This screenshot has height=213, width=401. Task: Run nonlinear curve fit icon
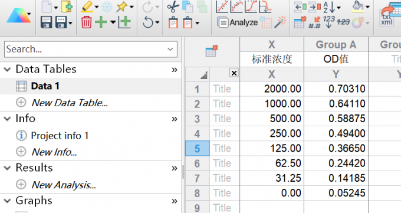coord(236,6)
